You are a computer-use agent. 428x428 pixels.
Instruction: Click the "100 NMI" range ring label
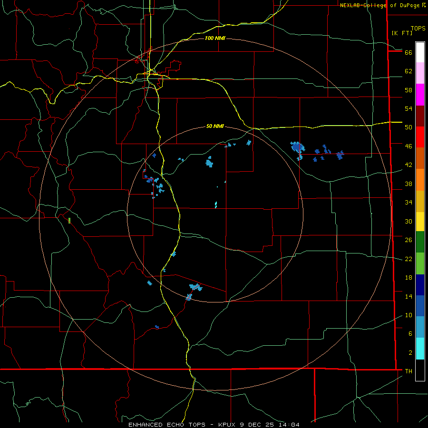tap(215, 38)
